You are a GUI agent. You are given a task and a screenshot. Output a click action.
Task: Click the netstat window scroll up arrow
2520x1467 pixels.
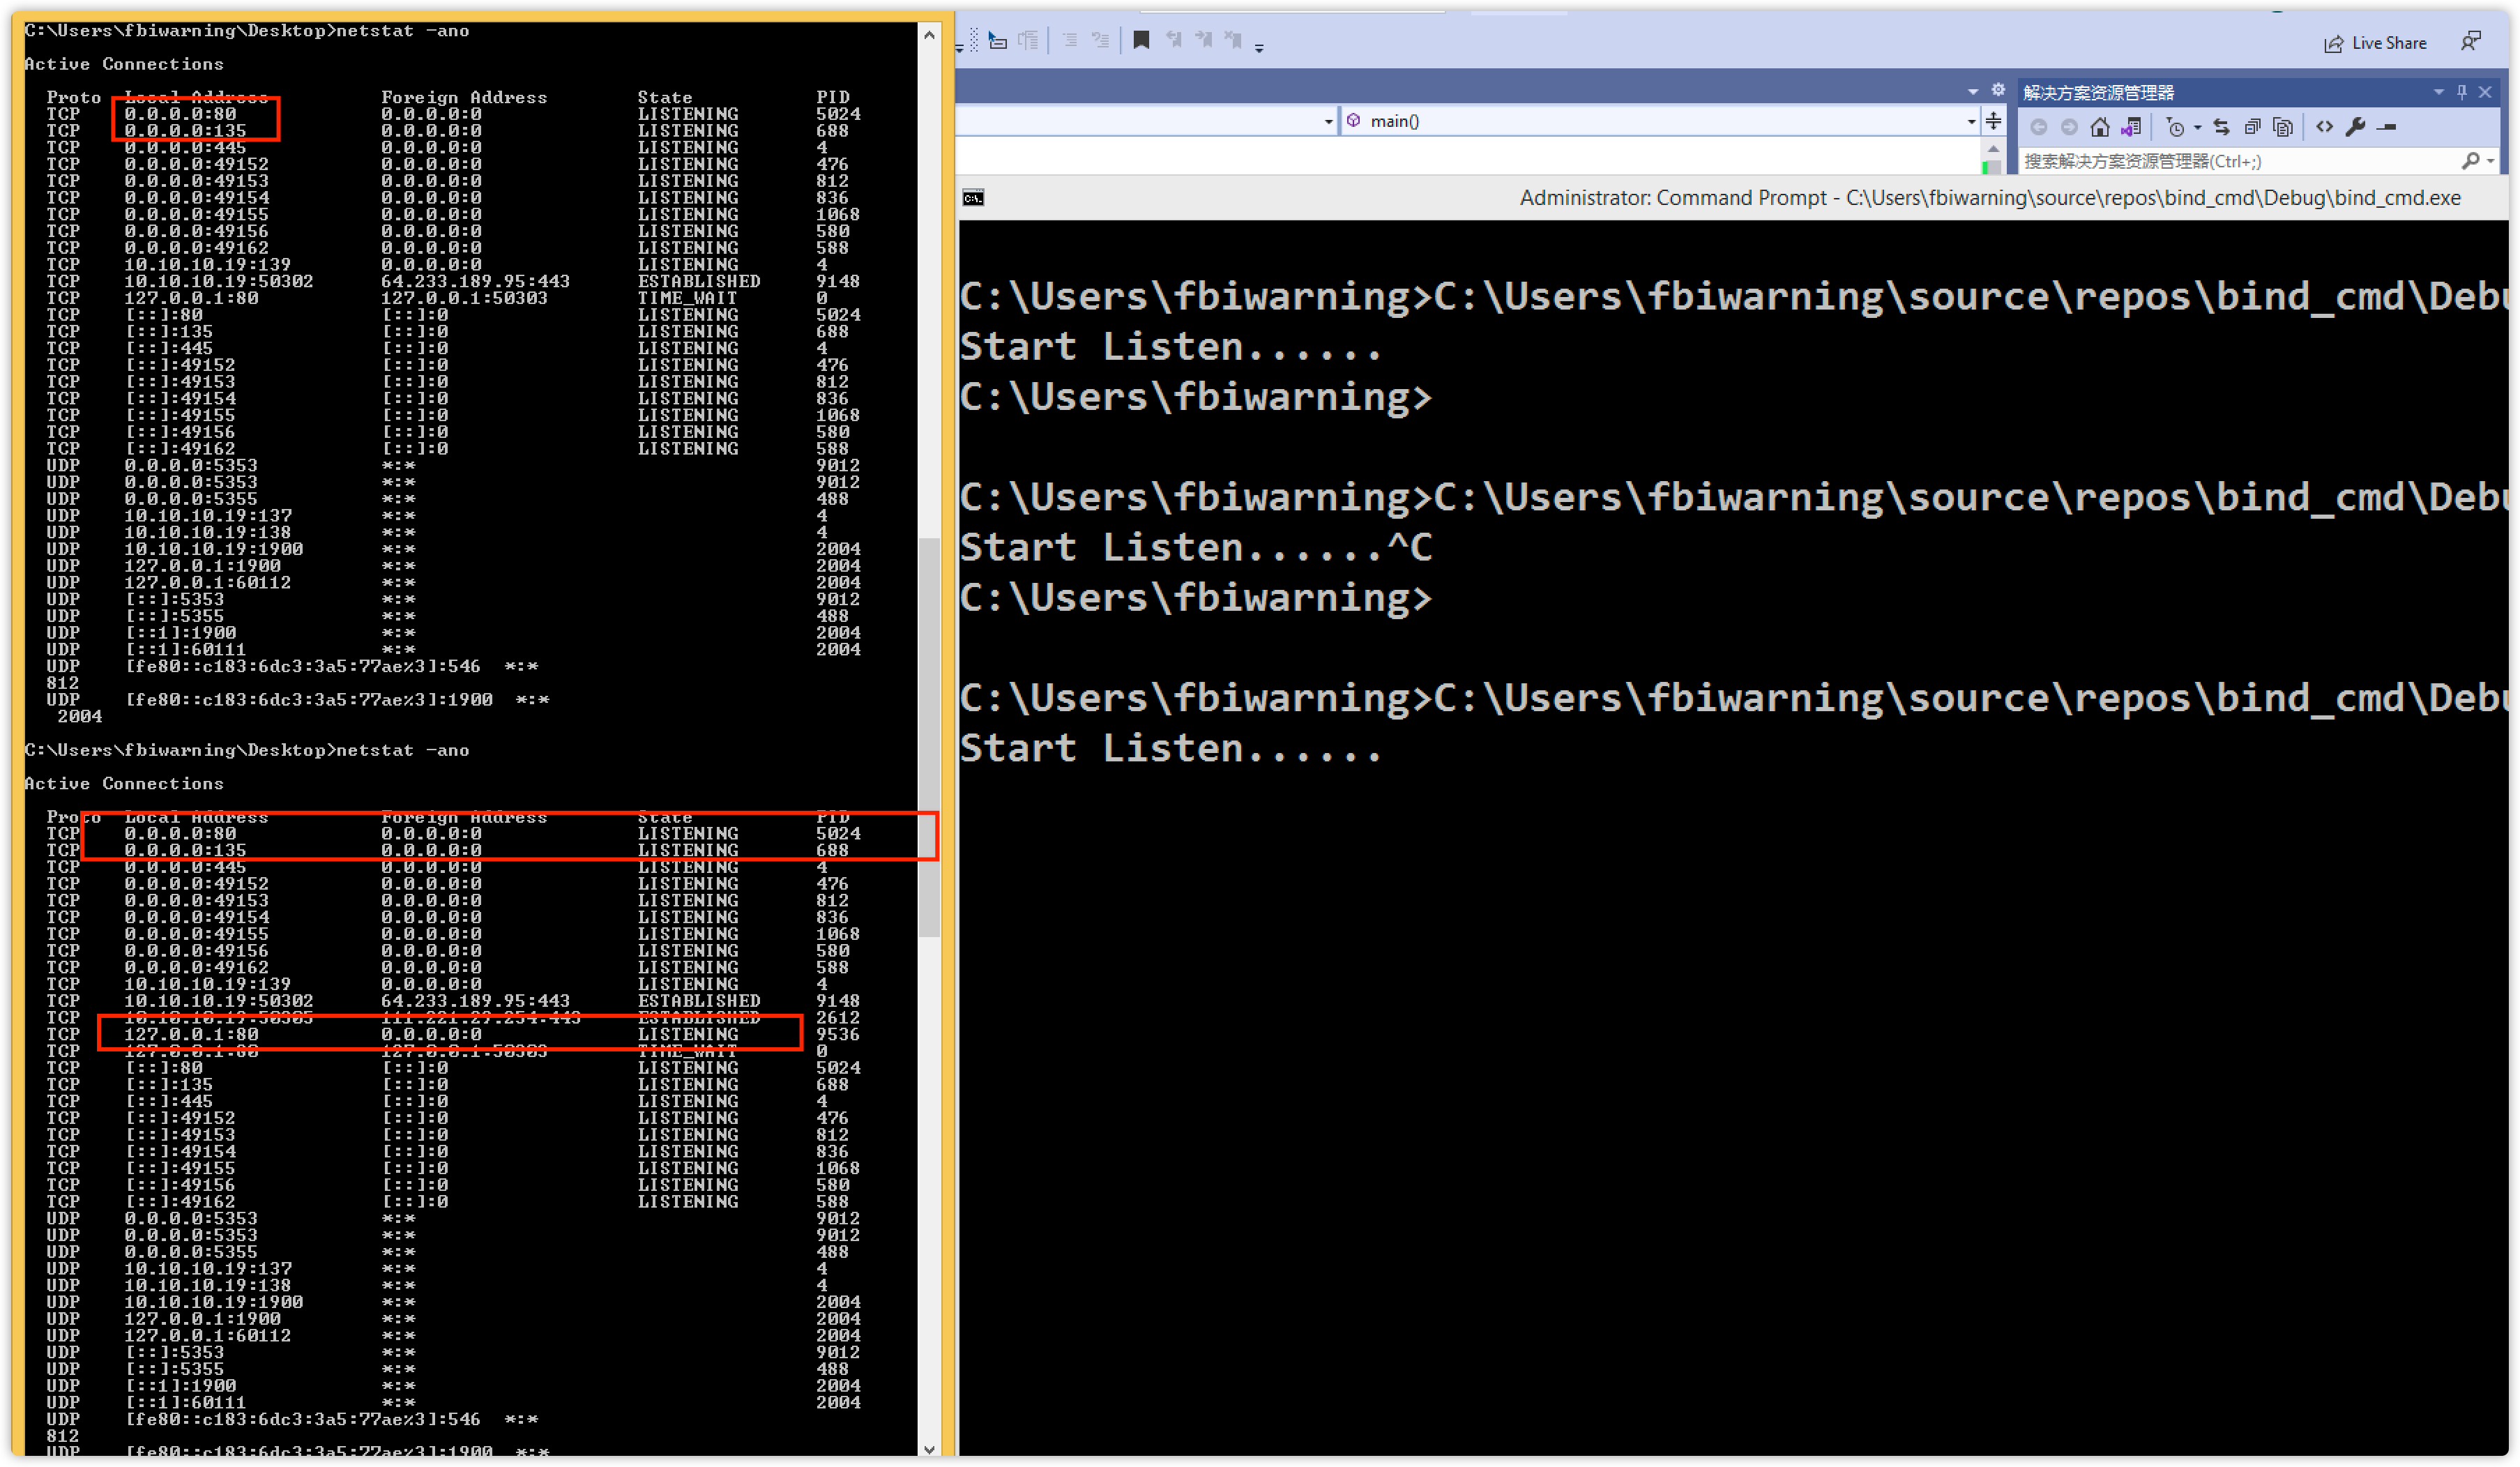pyautogui.click(x=929, y=35)
